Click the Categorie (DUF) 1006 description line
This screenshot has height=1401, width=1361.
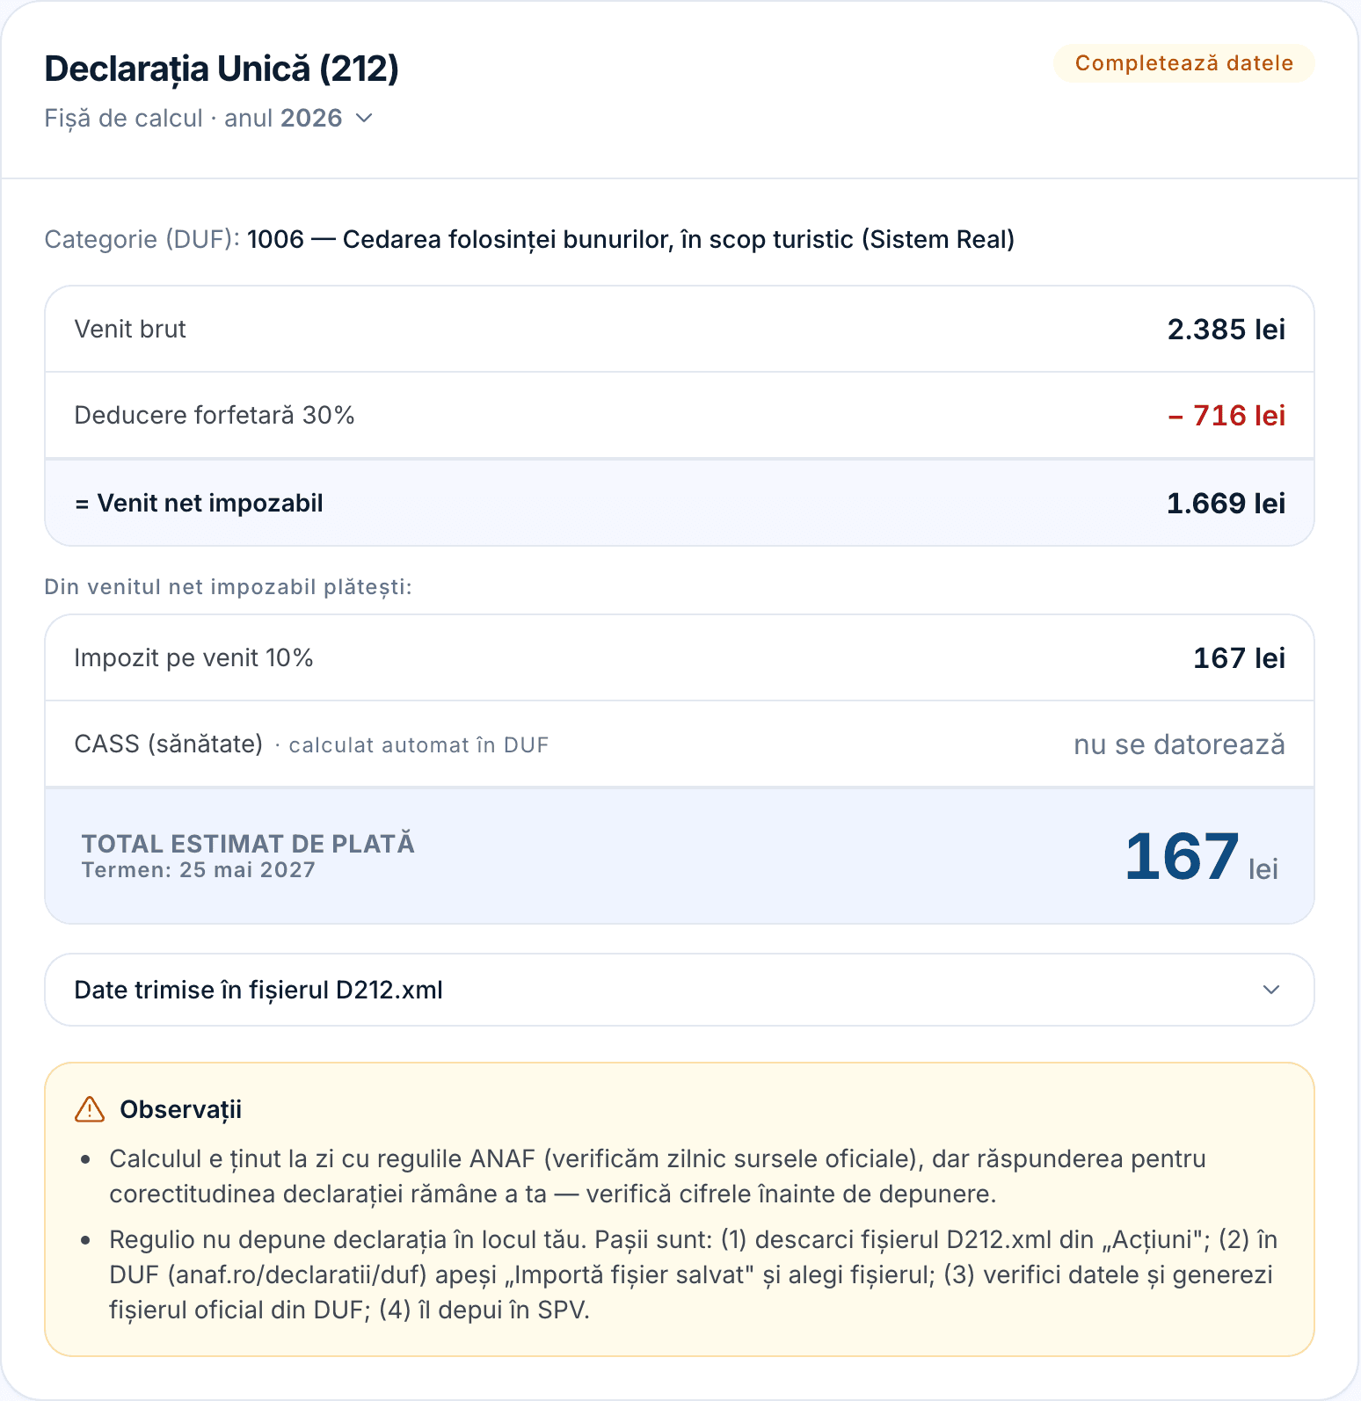pos(530,239)
